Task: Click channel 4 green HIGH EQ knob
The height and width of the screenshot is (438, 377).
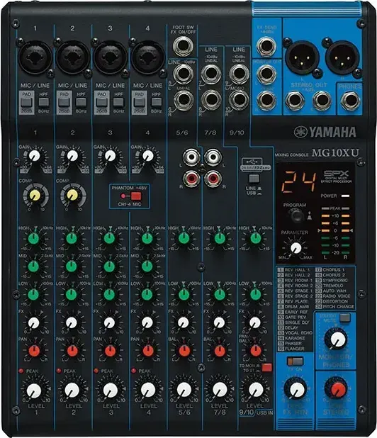Action: (147, 238)
